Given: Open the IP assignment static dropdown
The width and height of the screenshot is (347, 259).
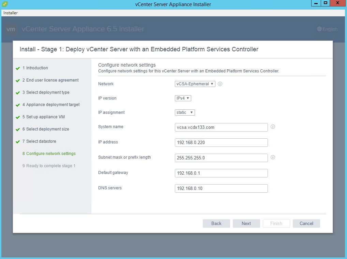Looking at the screenshot, I should 185,113.
